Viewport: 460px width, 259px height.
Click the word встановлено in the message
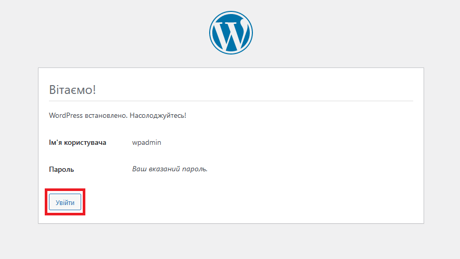pyautogui.click(x=106, y=115)
